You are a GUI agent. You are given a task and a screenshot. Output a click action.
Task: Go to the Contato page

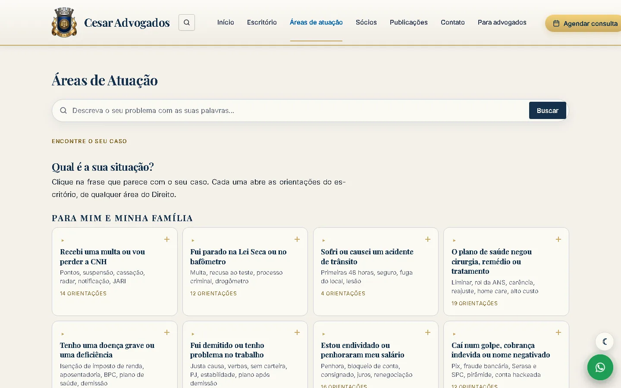[x=453, y=22]
